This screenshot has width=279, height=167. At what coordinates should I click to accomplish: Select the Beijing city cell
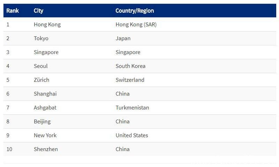(x=42, y=121)
